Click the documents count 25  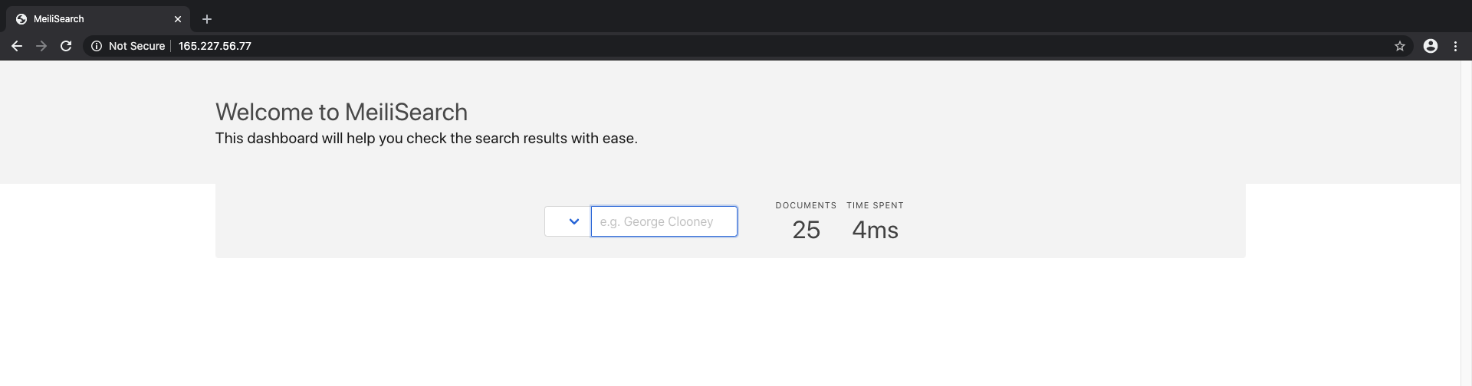point(806,230)
